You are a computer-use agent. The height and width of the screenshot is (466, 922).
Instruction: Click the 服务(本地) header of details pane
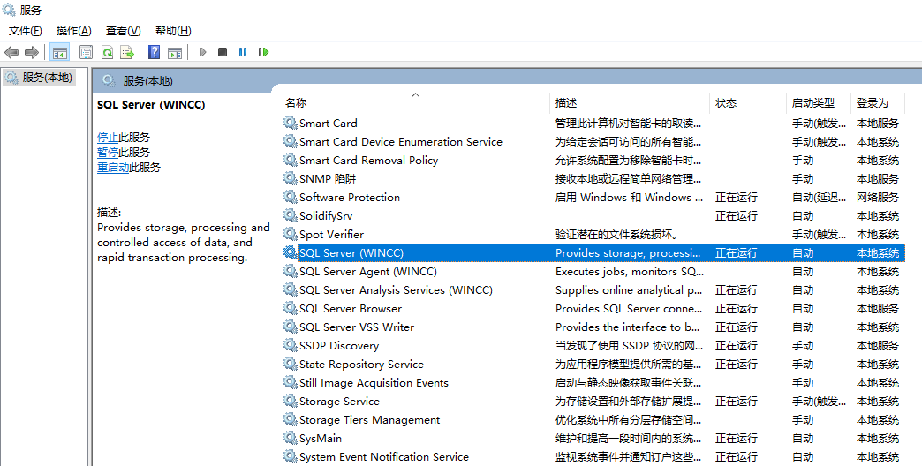pos(148,81)
